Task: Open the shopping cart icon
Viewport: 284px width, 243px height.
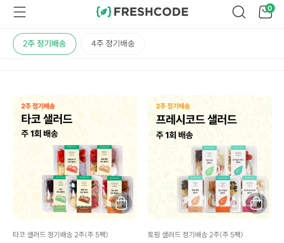Action: (x=265, y=12)
